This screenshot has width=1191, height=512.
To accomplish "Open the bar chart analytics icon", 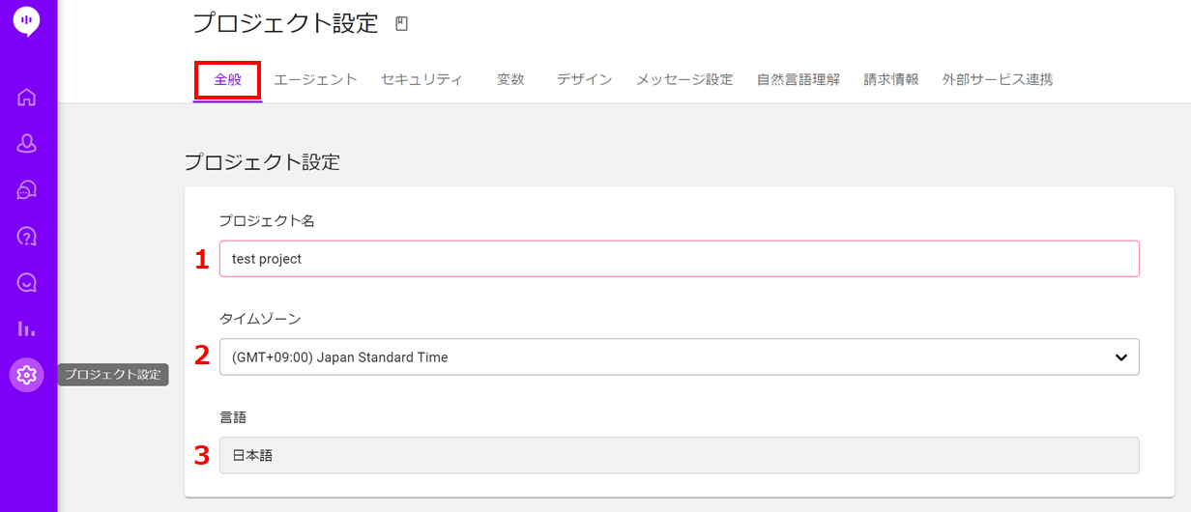I will (x=27, y=328).
